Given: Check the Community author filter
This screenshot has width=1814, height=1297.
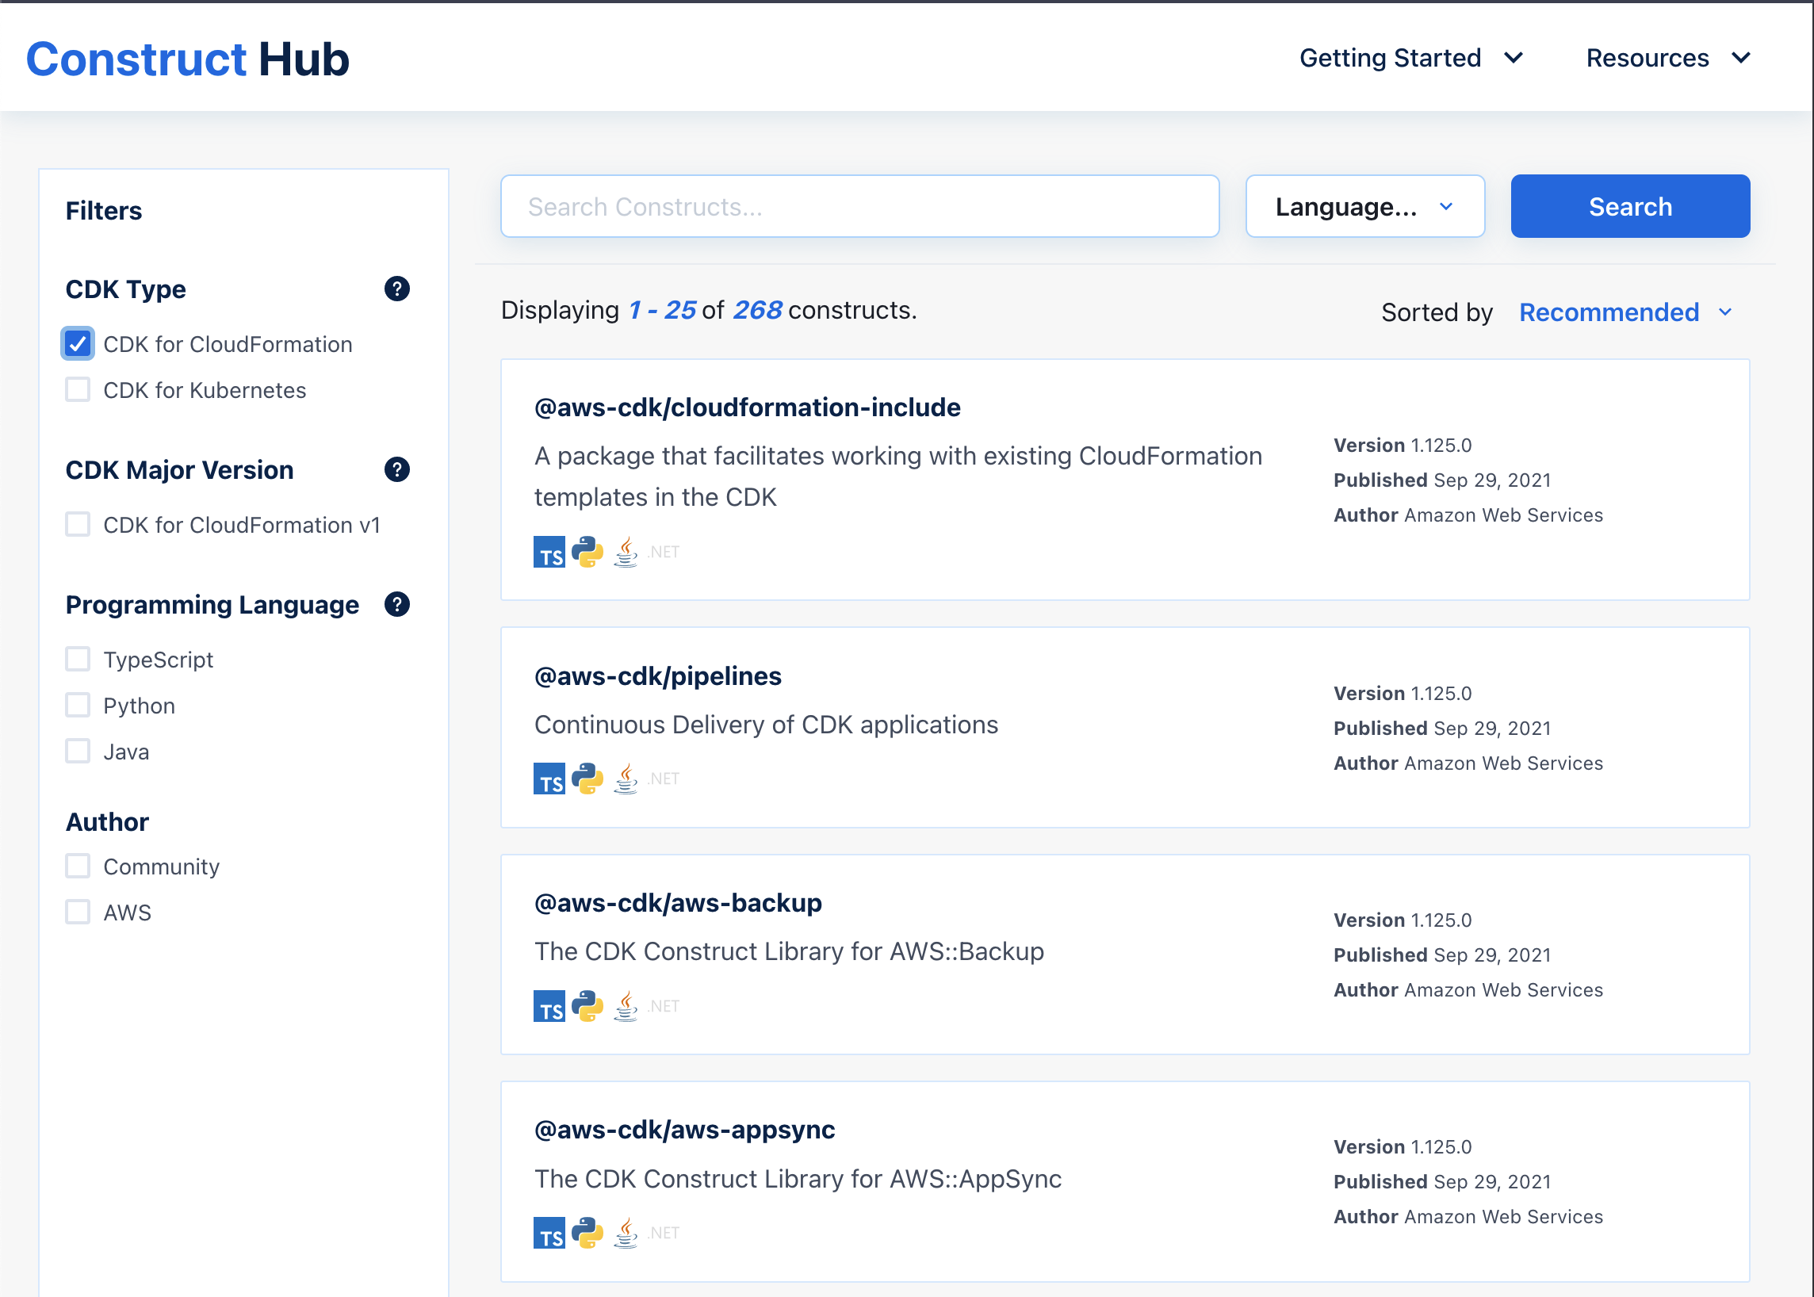Looking at the screenshot, I should tap(78, 866).
